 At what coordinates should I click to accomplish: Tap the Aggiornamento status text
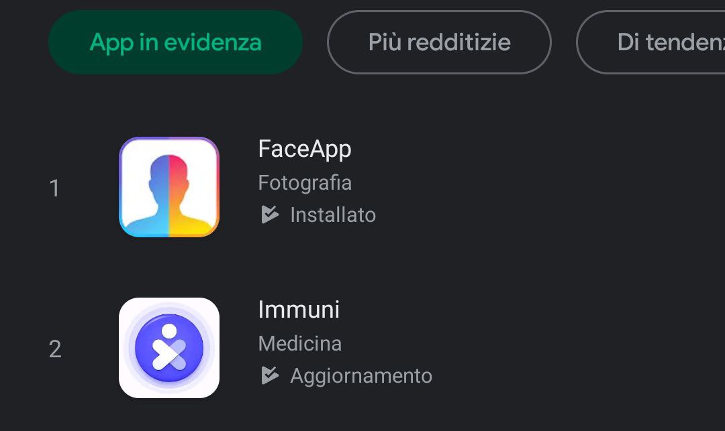point(361,375)
